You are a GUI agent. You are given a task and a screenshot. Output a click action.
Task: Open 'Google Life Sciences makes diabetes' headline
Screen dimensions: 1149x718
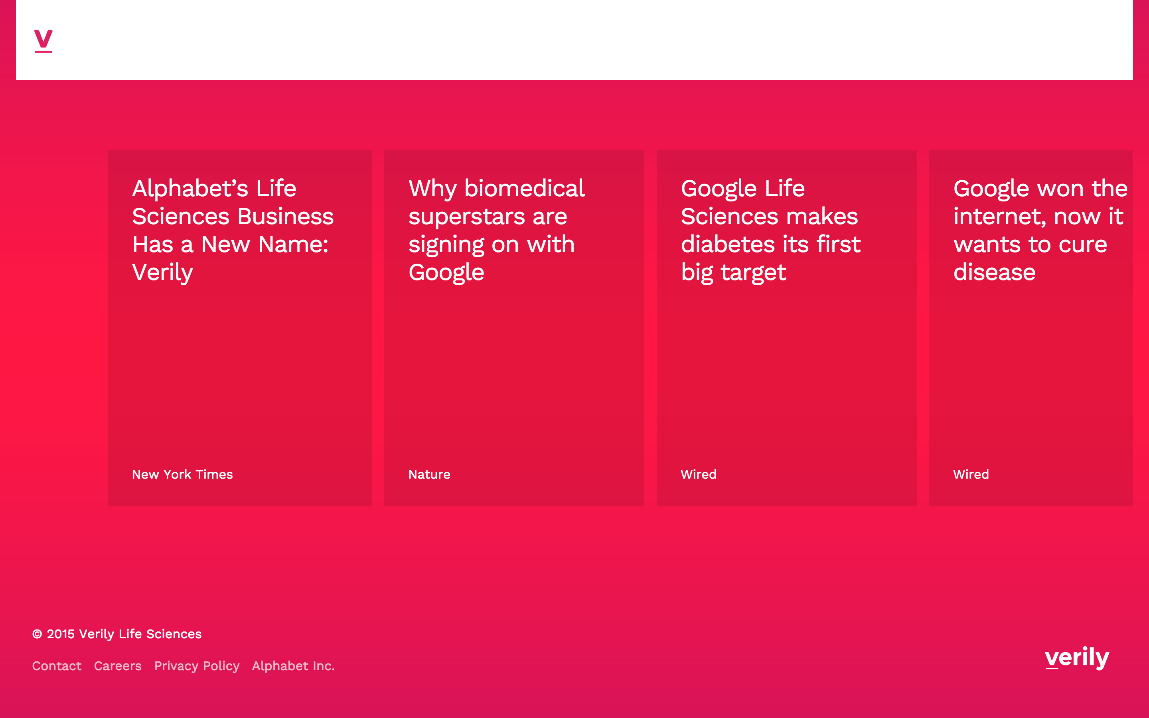pyautogui.click(x=770, y=230)
